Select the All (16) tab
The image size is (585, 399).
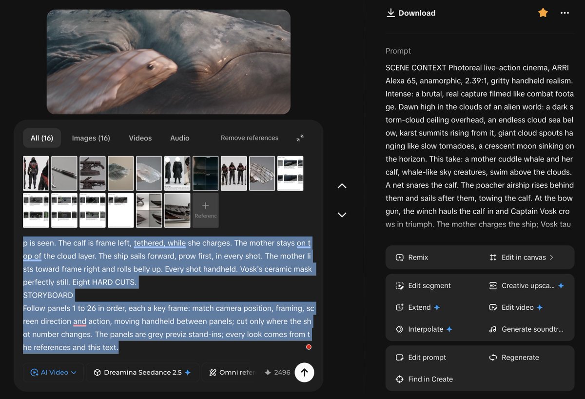coord(42,138)
